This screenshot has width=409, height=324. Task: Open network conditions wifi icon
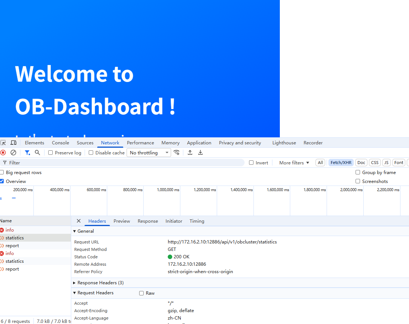(x=177, y=153)
